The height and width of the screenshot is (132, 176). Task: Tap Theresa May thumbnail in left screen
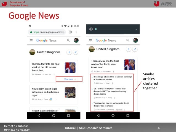[x=70, y=68]
